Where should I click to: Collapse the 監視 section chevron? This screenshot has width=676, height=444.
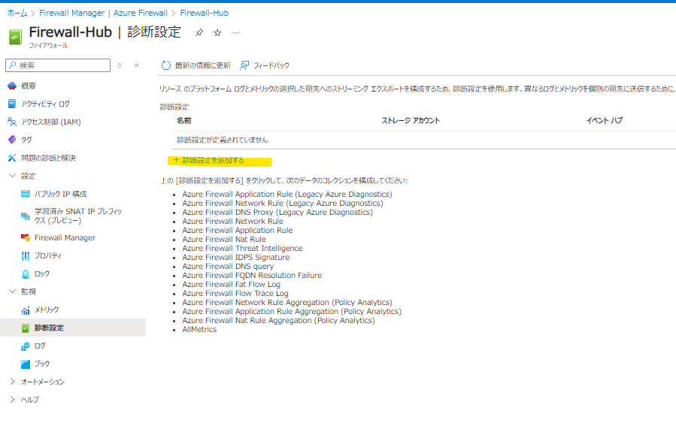point(12,291)
